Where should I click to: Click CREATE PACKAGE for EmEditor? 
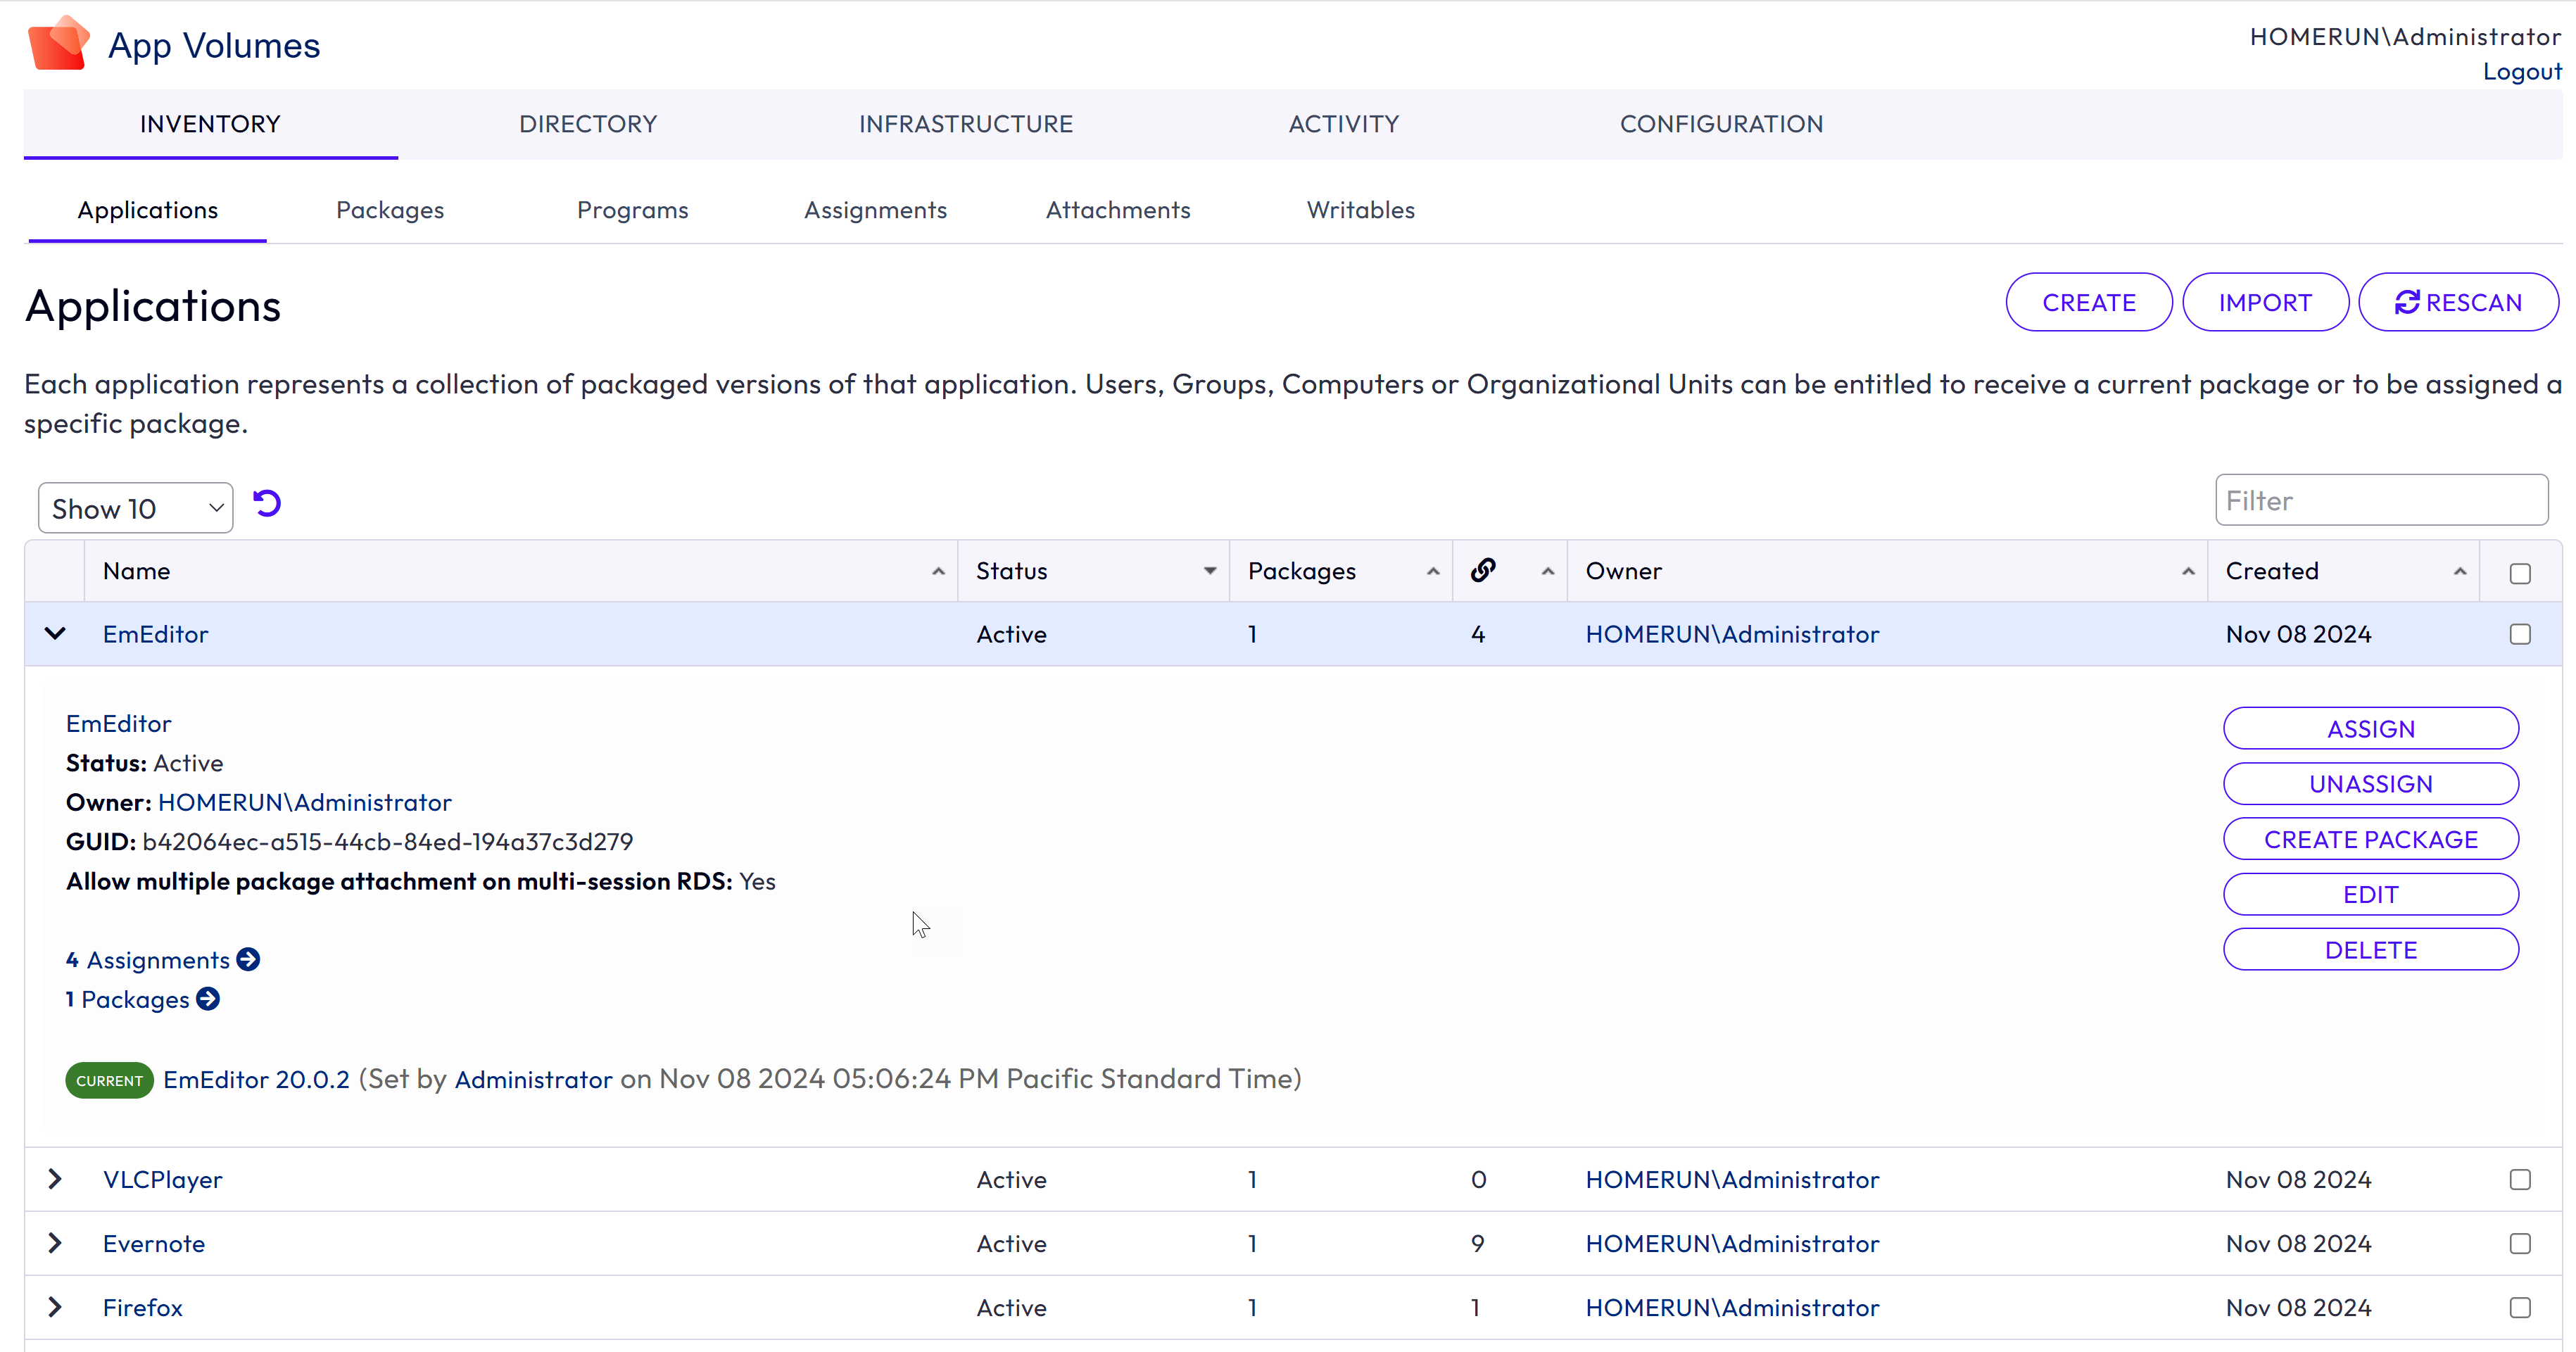(2371, 839)
